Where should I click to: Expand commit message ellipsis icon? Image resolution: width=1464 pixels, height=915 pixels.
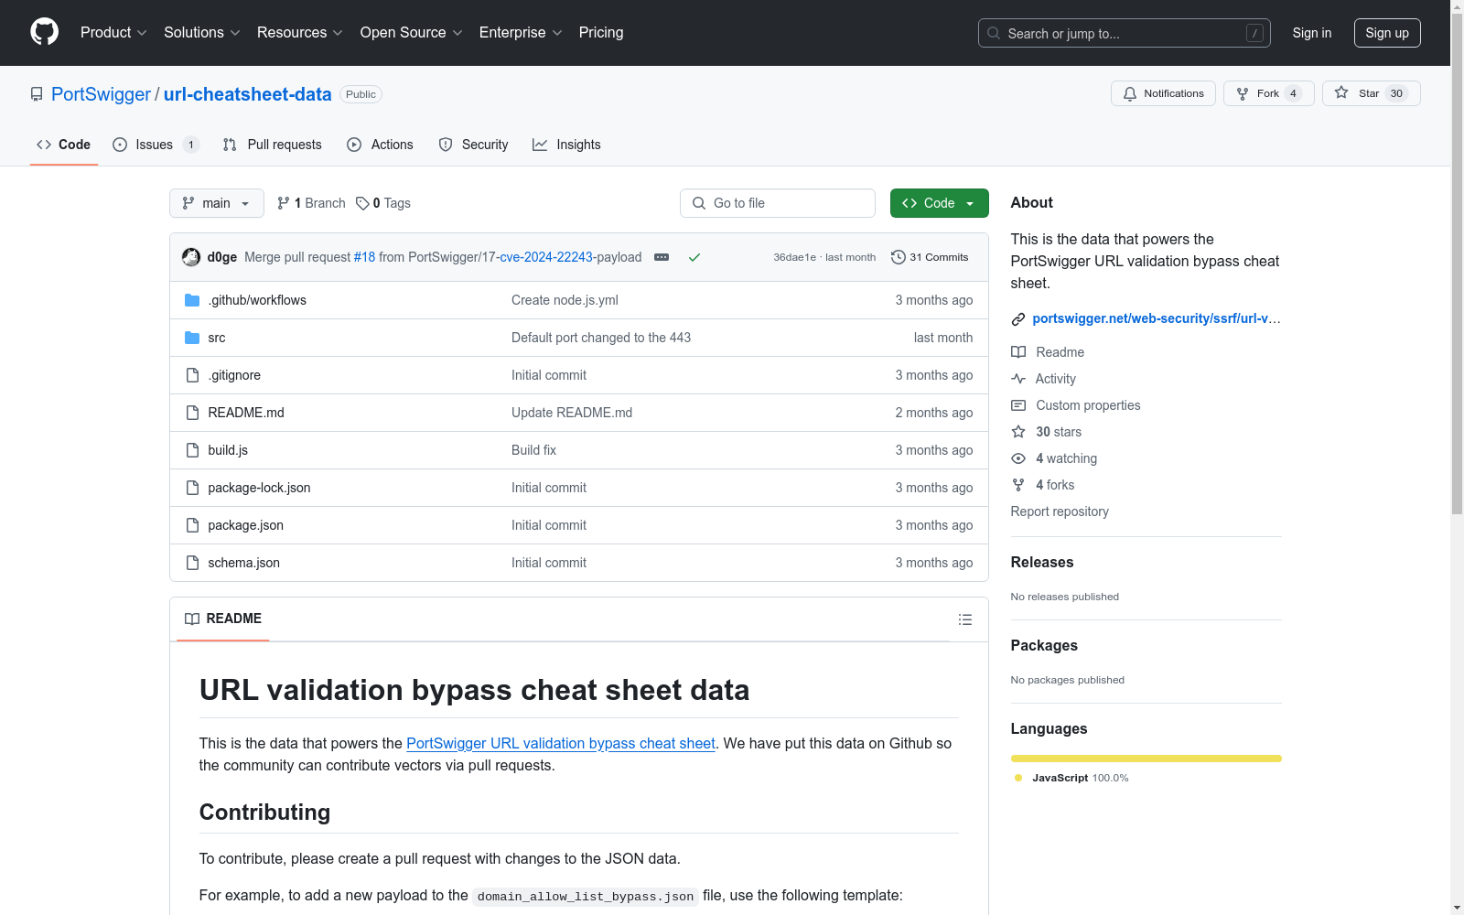point(662,257)
